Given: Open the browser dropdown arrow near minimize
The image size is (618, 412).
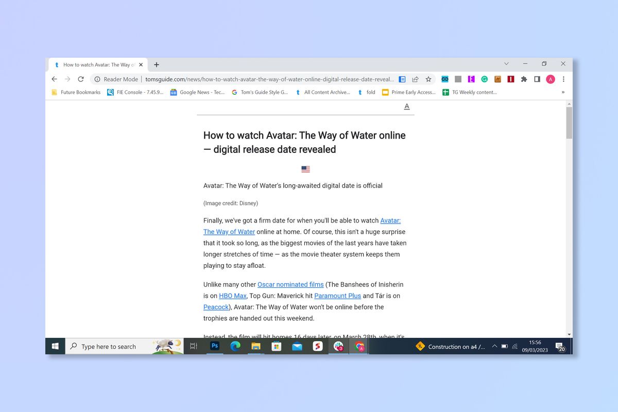Looking at the screenshot, I should (x=506, y=63).
